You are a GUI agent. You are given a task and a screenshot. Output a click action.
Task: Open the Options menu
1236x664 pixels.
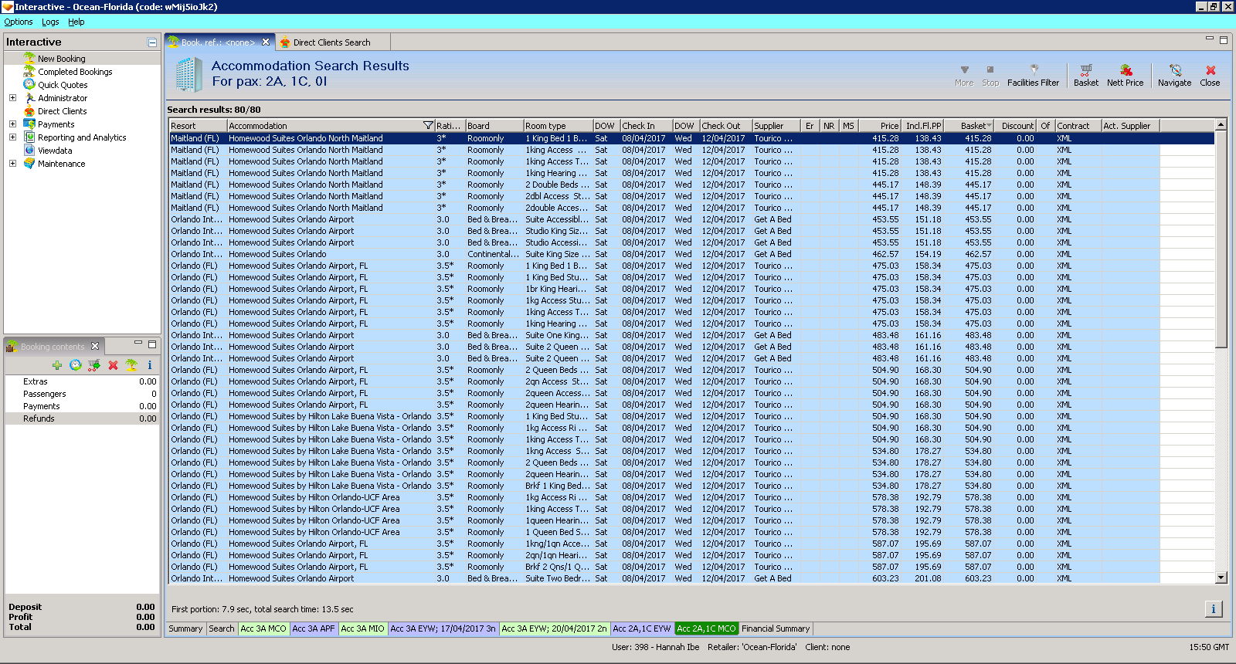point(19,22)
